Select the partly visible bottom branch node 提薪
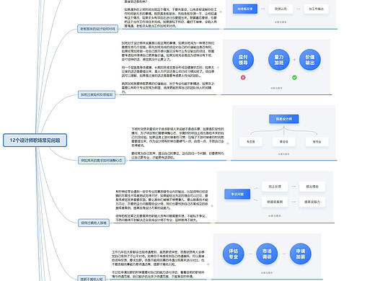The image size is (375, 281). [x=92, y=279]
